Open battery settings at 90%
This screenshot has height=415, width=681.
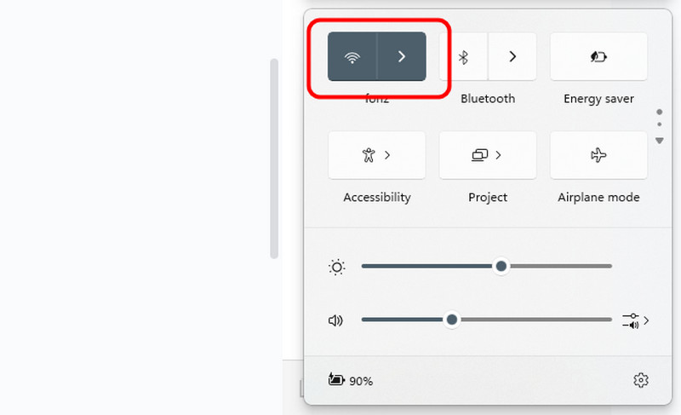click(x=351, y=380)
